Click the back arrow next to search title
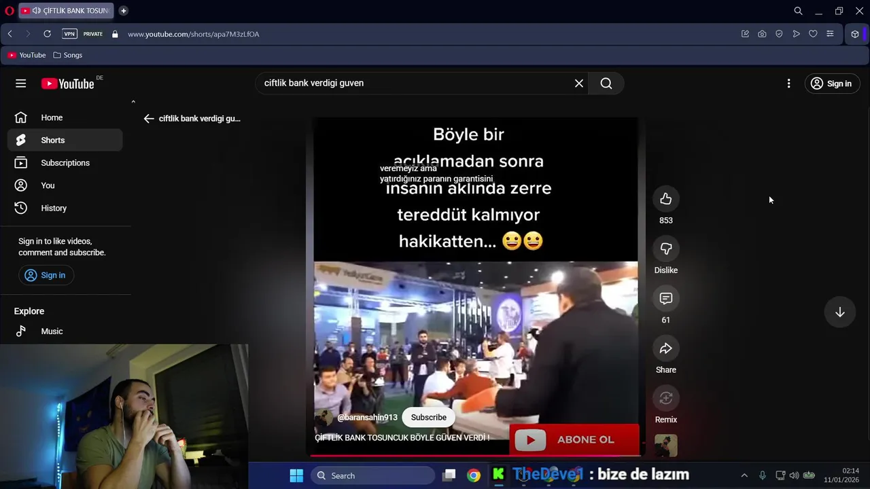Image resolution: width=870 pixels, height=489 pixels. click(x=149, y=118)
